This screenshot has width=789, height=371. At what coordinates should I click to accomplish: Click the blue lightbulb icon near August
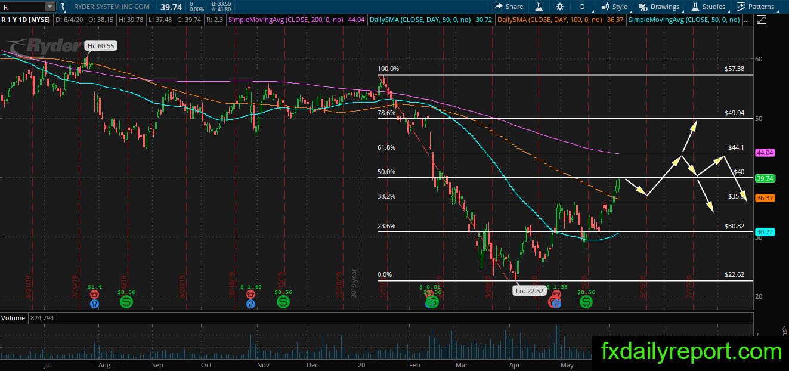(x=94, y=304)
